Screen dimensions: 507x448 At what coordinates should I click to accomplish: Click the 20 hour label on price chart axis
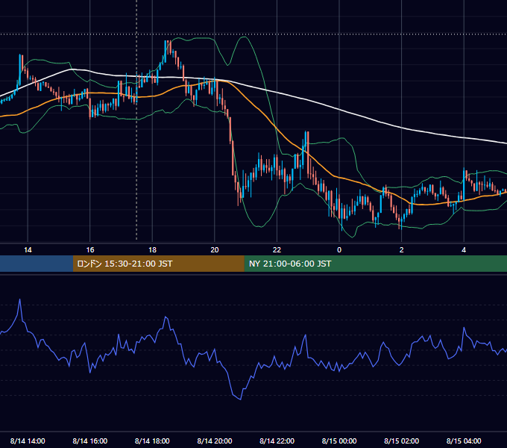tap(215, 250)
